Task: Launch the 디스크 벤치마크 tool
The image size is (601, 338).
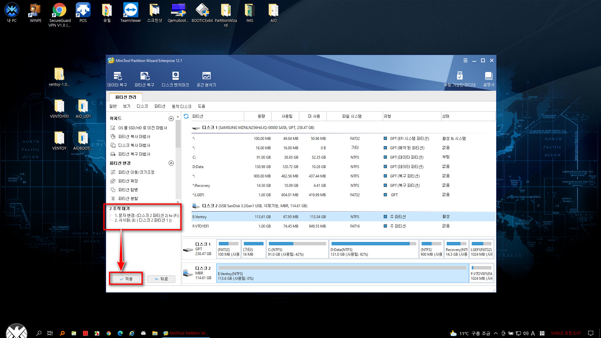Action: [x=175, y=79]
